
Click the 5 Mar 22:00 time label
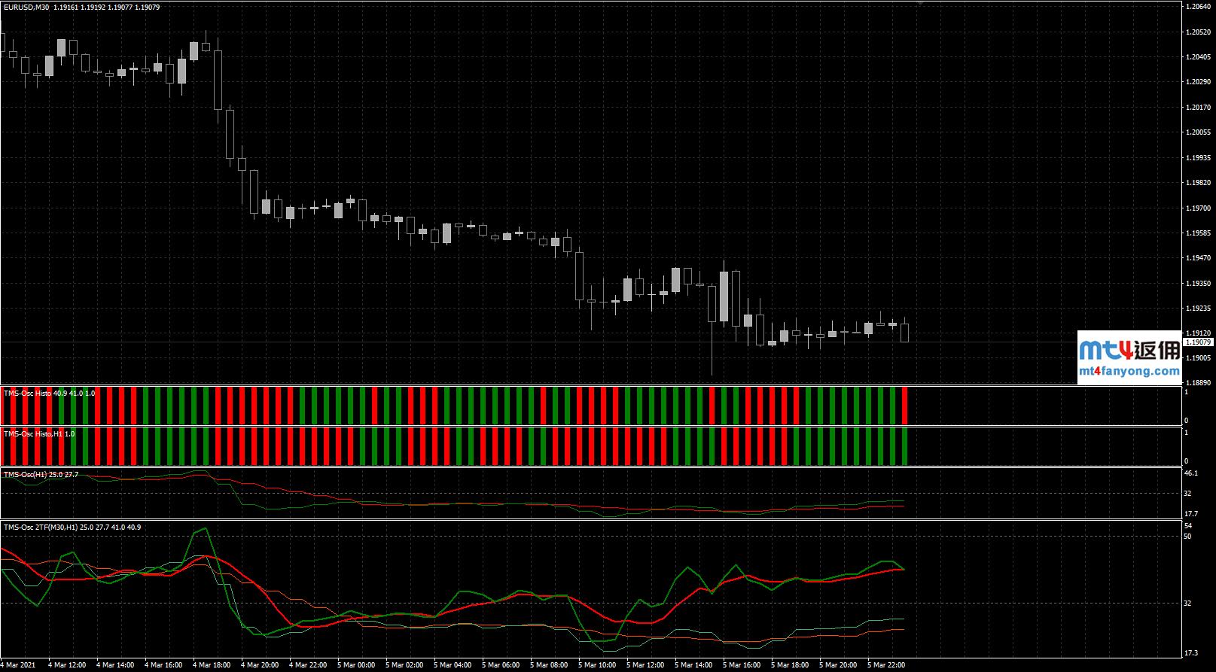(886, 665)
